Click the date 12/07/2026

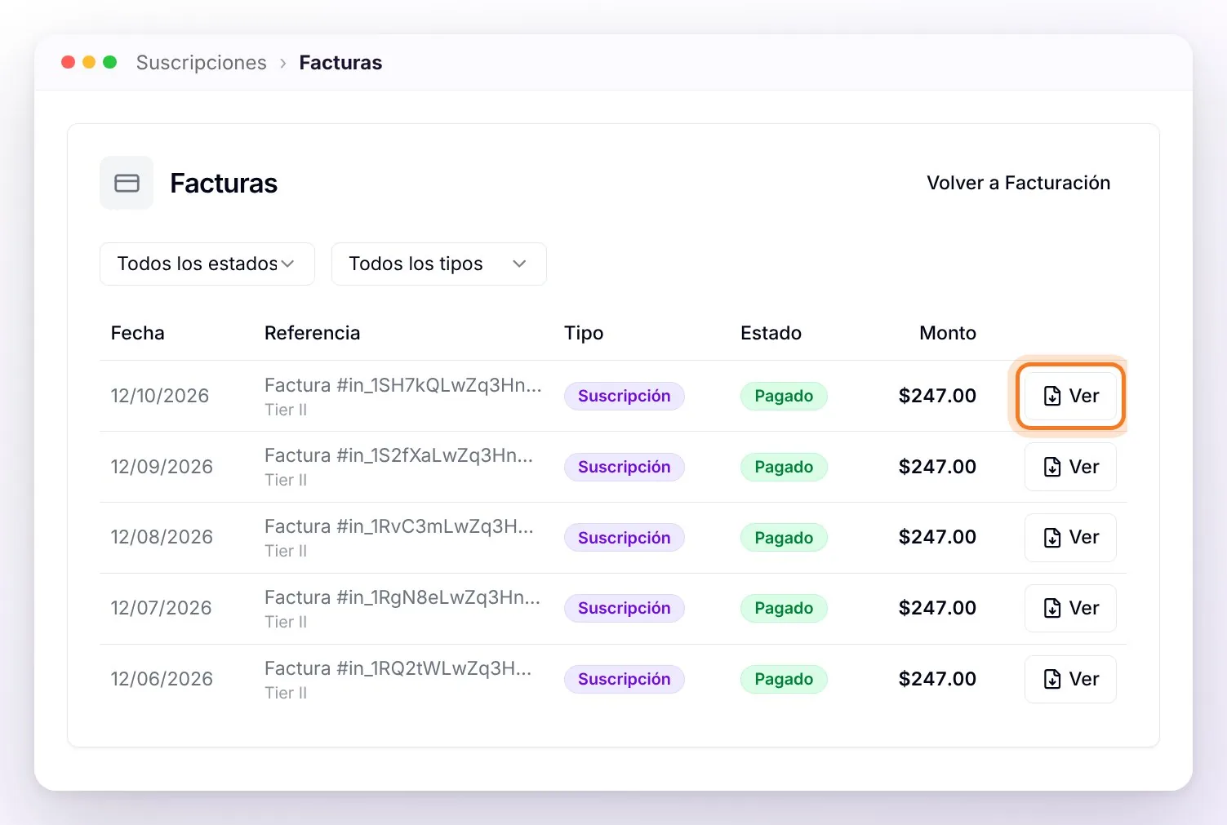161,608
